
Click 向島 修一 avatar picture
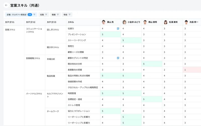tap(186, 22)
